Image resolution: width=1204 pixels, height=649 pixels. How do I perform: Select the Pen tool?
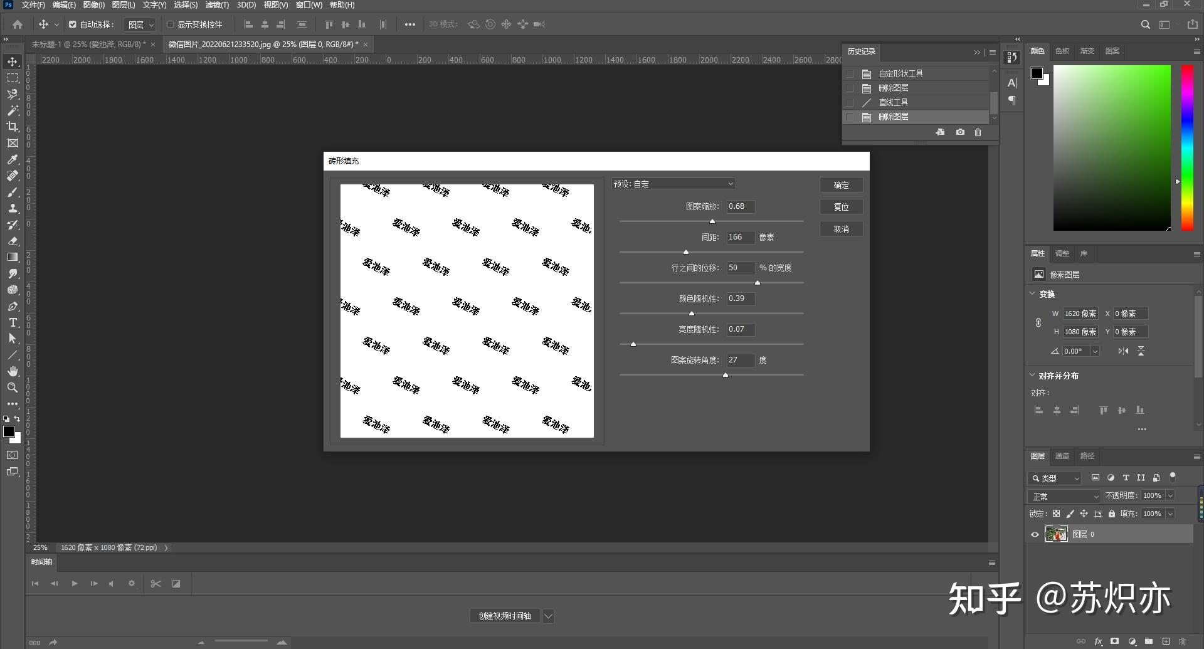[x=13, y=306]
